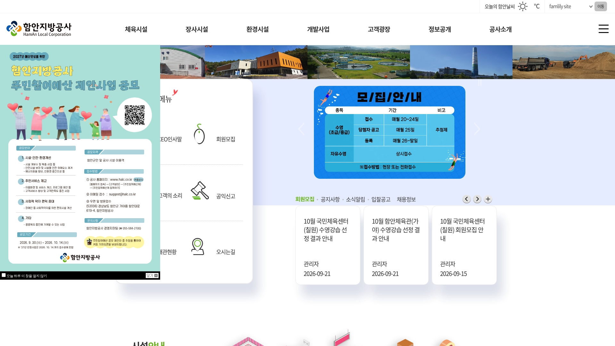Screen dimensions: 615x346
Task: Go to previous banner slide arrow
Action: click(301, 129)
